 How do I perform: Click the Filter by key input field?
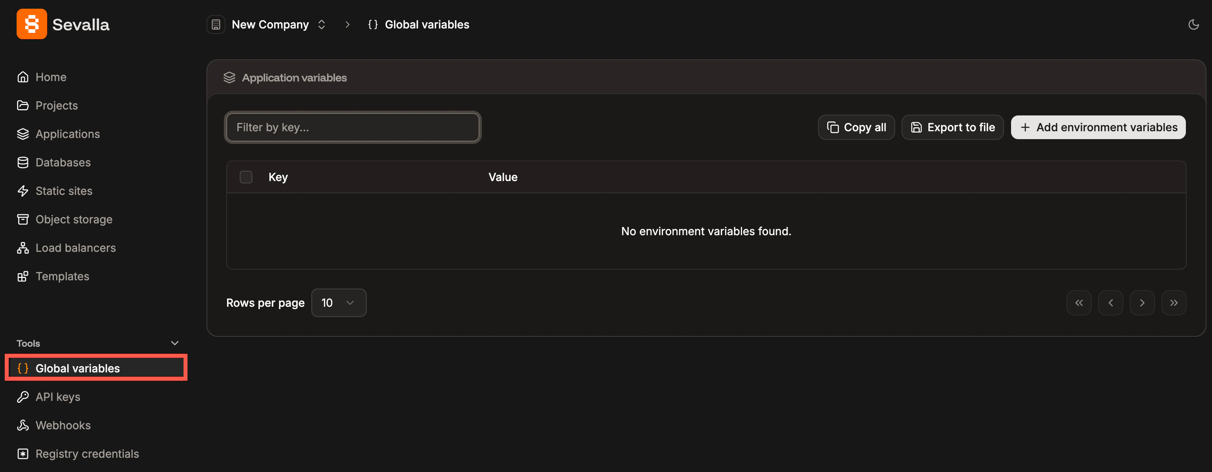352,127
